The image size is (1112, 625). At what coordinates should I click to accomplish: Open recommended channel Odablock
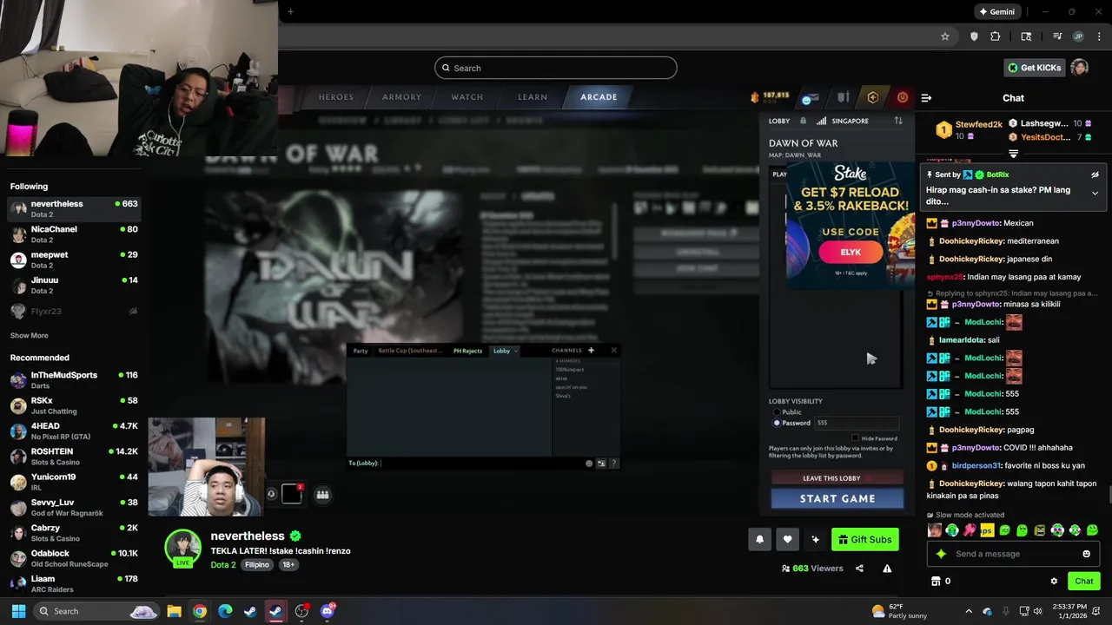coord(74,558)
